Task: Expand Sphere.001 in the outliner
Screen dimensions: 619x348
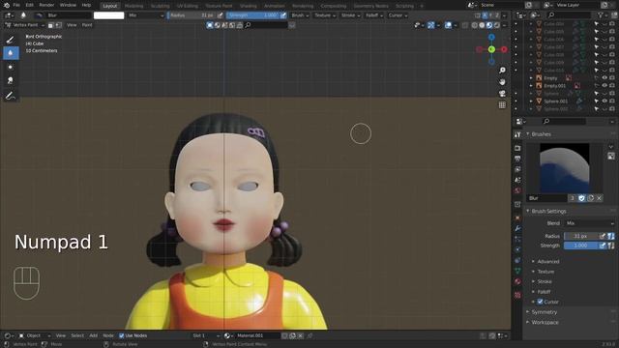Action: (x=531, y=101)
